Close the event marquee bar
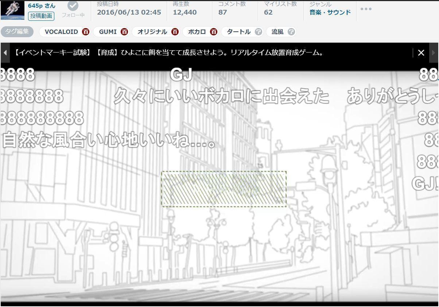This screenshot has width=439, height=307. [421, 53]
